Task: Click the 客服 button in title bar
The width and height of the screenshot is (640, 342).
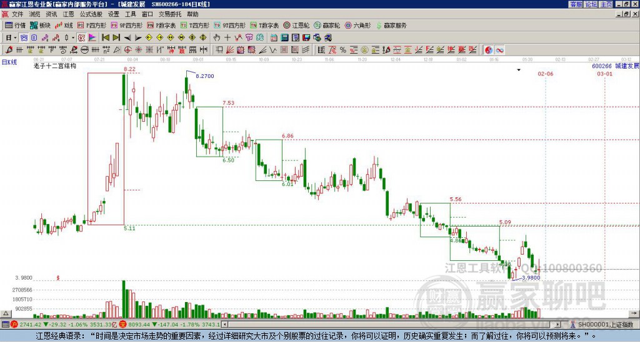Action: pos(576,4)
